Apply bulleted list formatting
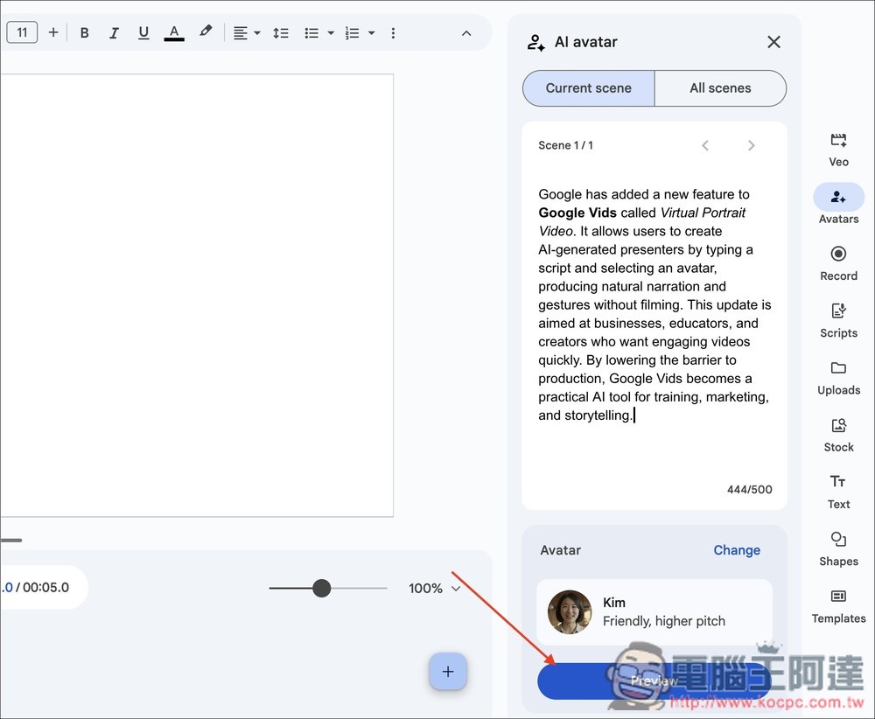This screenshot has width=875, height=719. [x=311, y=33]
